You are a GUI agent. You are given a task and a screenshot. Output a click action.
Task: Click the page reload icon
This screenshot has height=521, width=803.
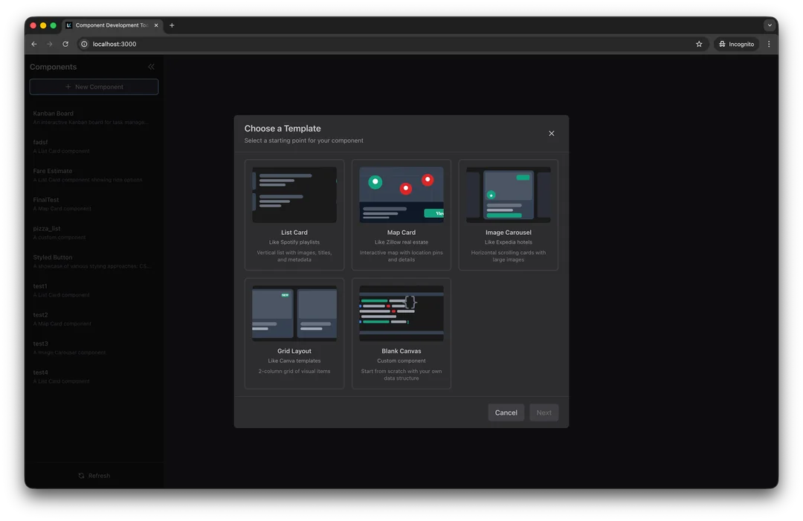65,44
